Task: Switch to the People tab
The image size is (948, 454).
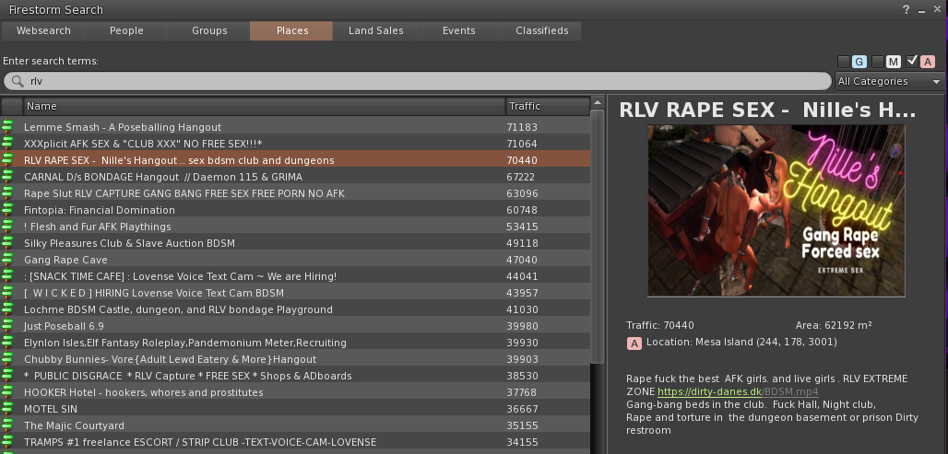Action: (126, 30)
